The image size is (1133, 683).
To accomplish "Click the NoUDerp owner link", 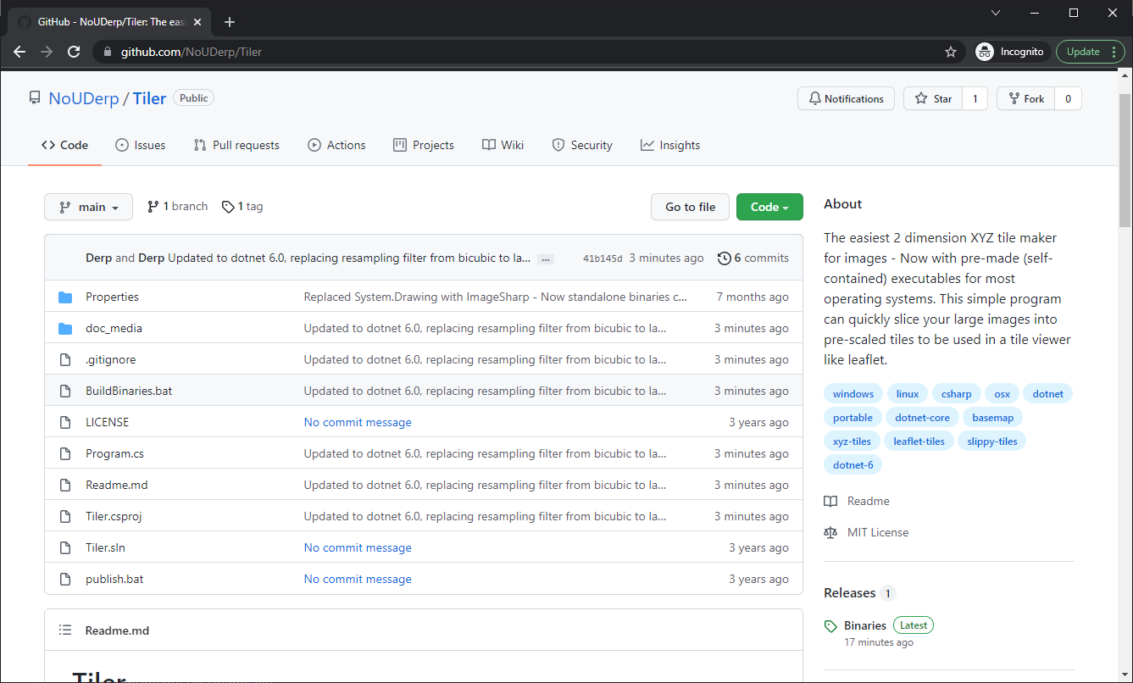I will (x=84, y=98).
